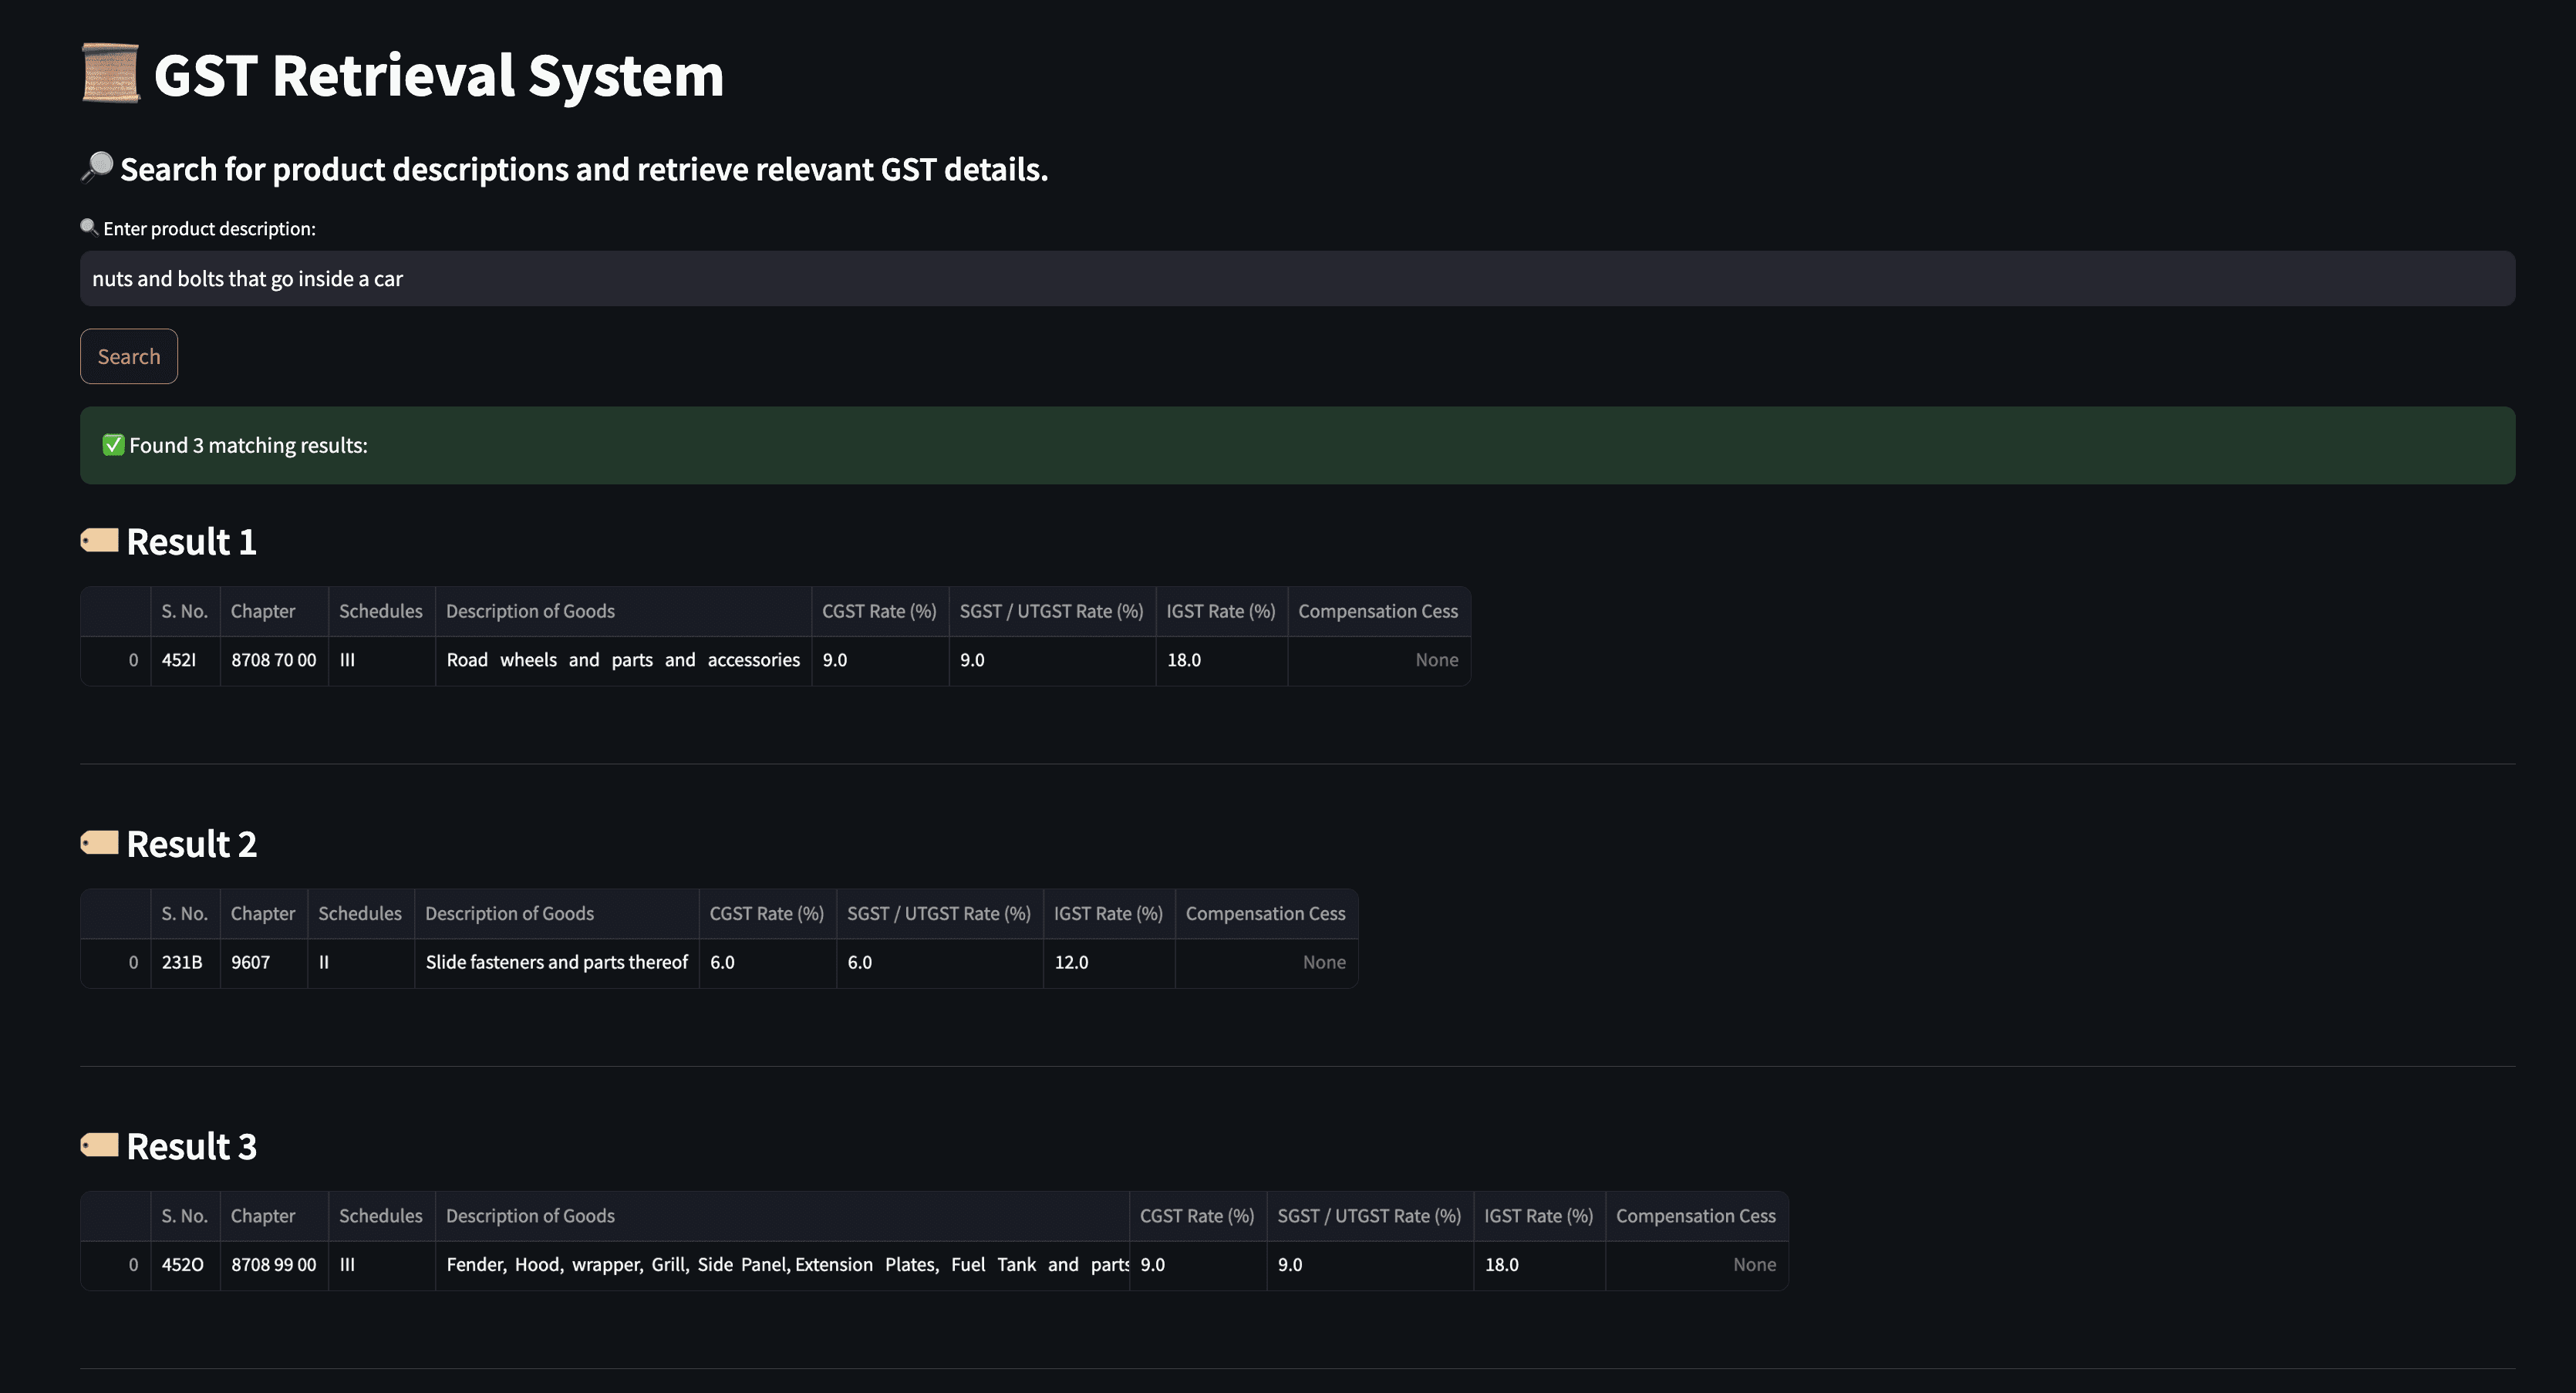Click Result 2 Compensation Cess header
Viewport: 2576px width, 1393px height.
1266,913
